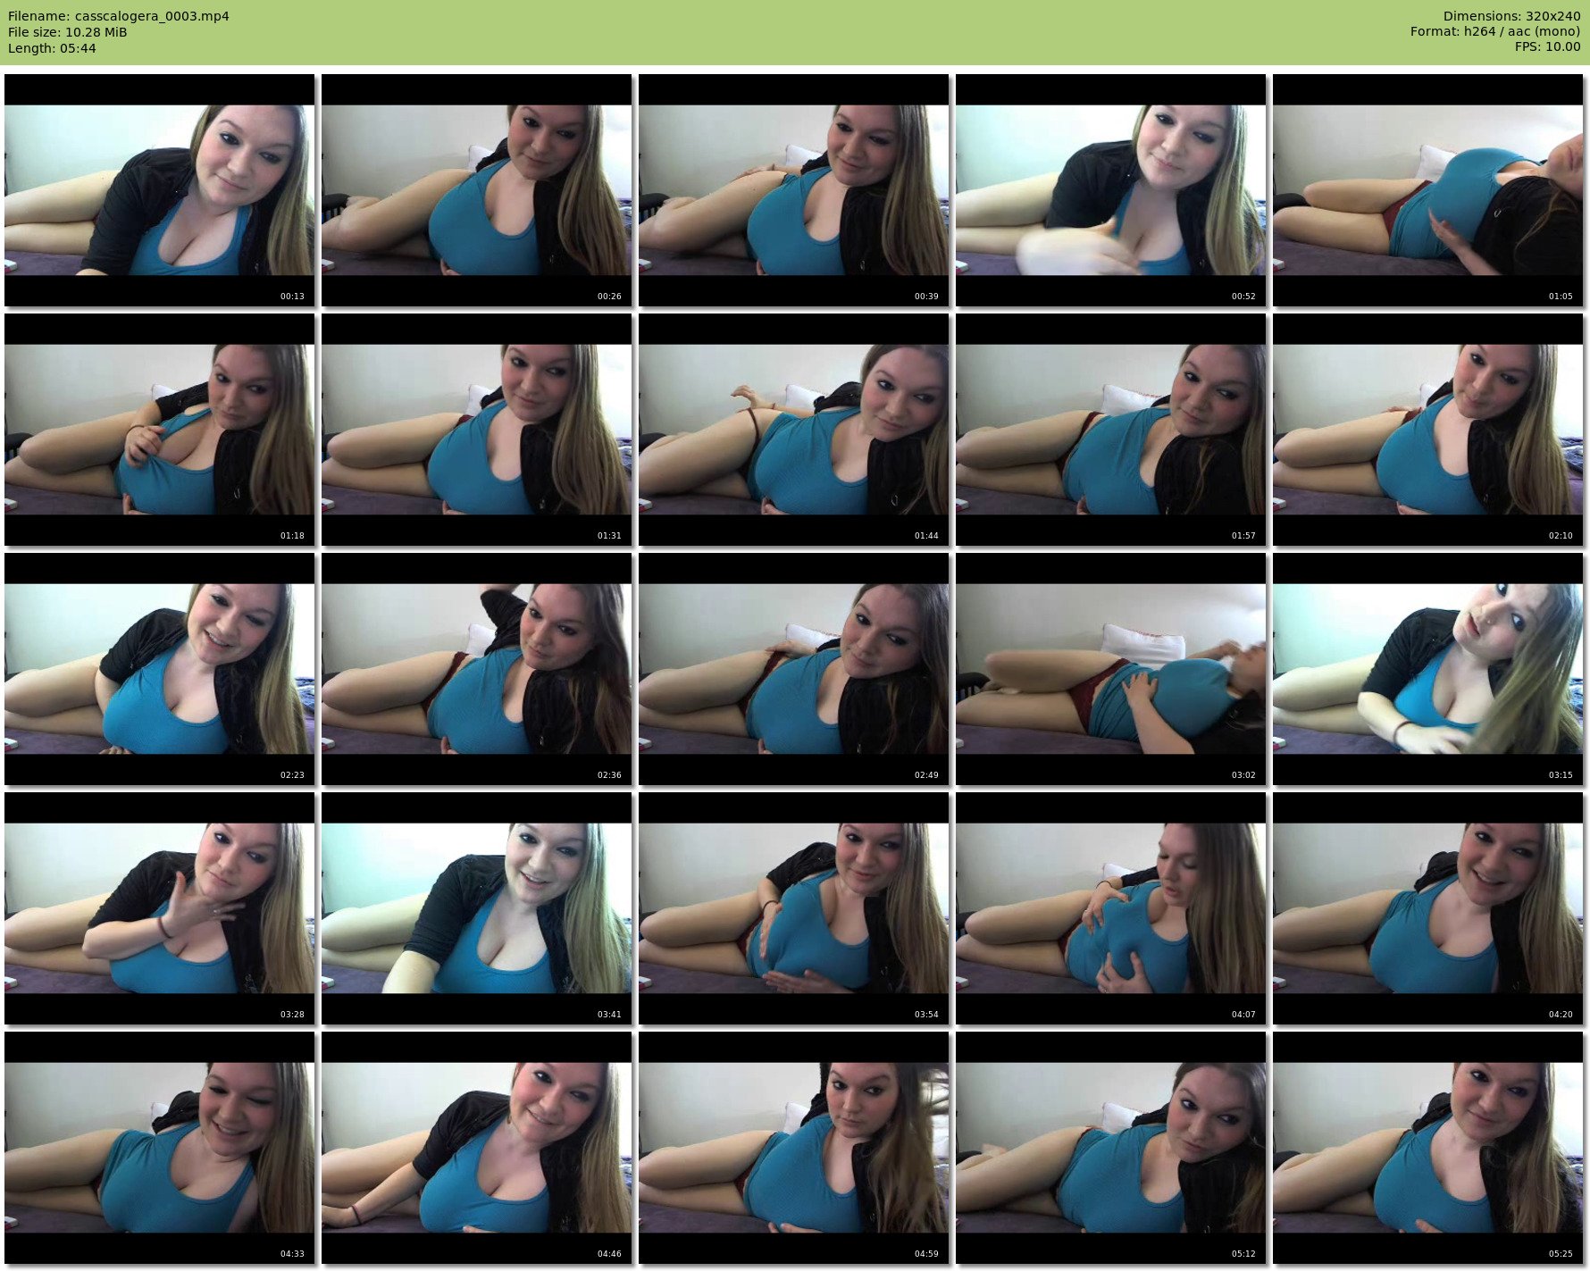Choose the 03:28 frame thumbnail
Screen dimensions: 1590x1271
pos(160,908)
